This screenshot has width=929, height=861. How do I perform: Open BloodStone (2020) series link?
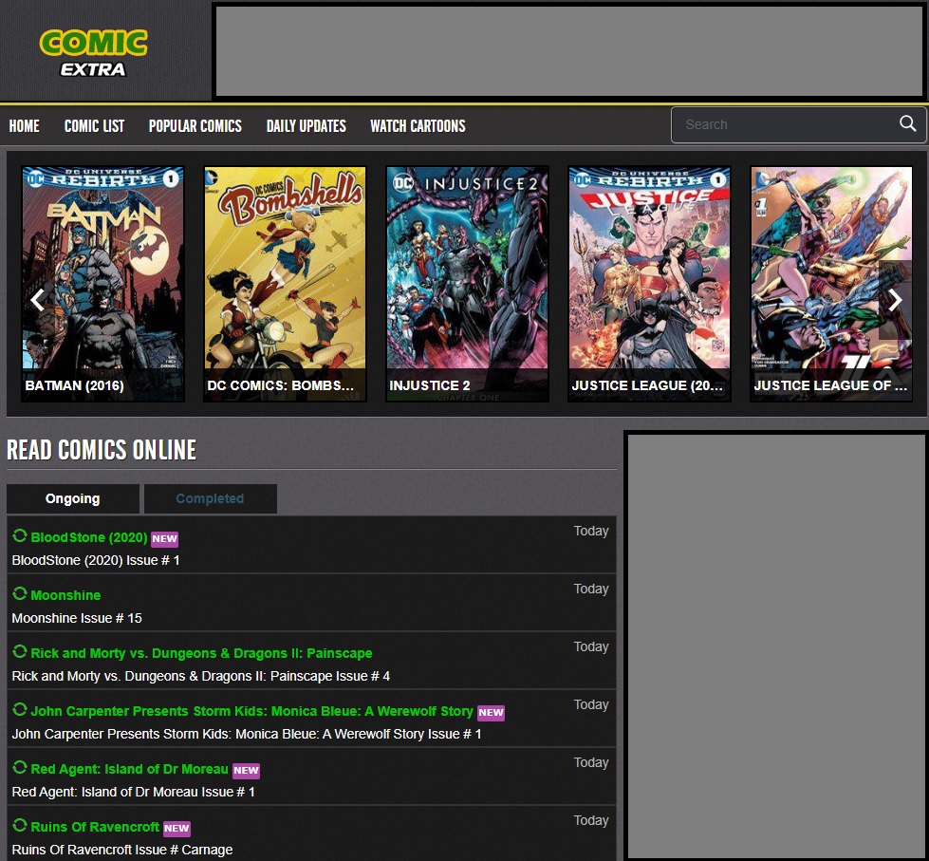(x=89, y=537)
